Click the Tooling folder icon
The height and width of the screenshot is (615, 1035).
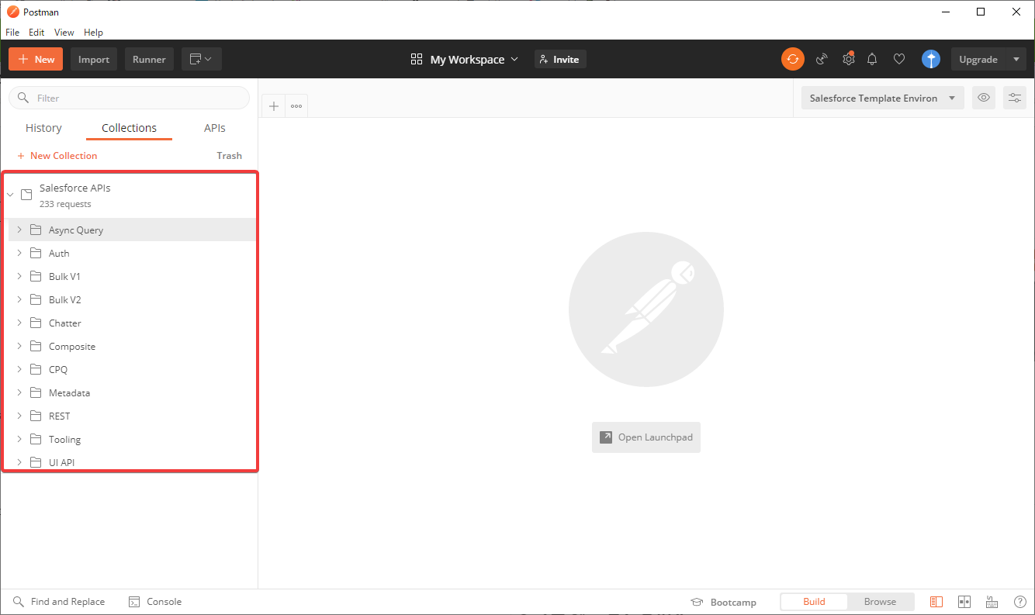(x=36, y=439)
